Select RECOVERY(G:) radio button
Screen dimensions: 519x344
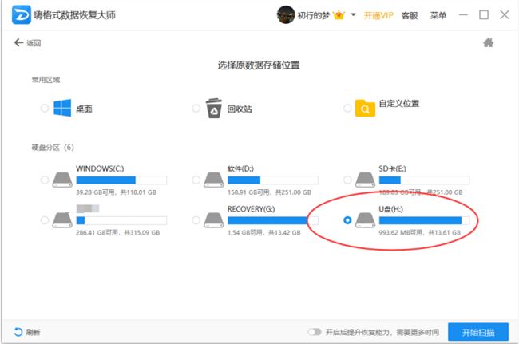coord(196,220)
